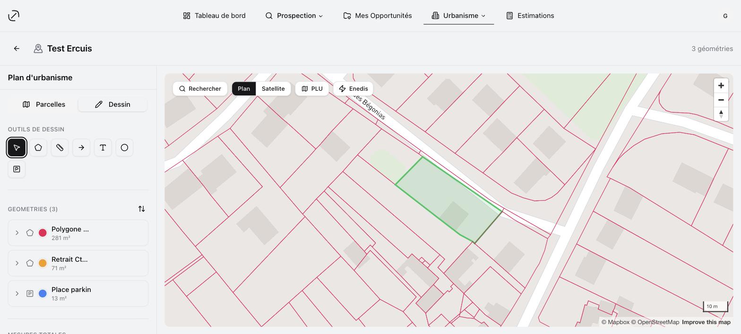Open Mes Opportunités page
Viewport: 741px width, 334px height.
[378, 16]
